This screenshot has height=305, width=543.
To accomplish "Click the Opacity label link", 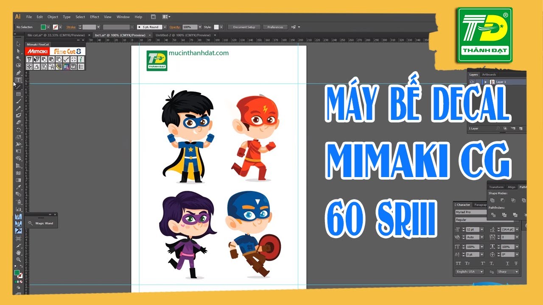I will coord(175,27).
